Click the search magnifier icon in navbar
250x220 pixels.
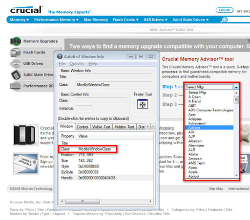[224, 20]
